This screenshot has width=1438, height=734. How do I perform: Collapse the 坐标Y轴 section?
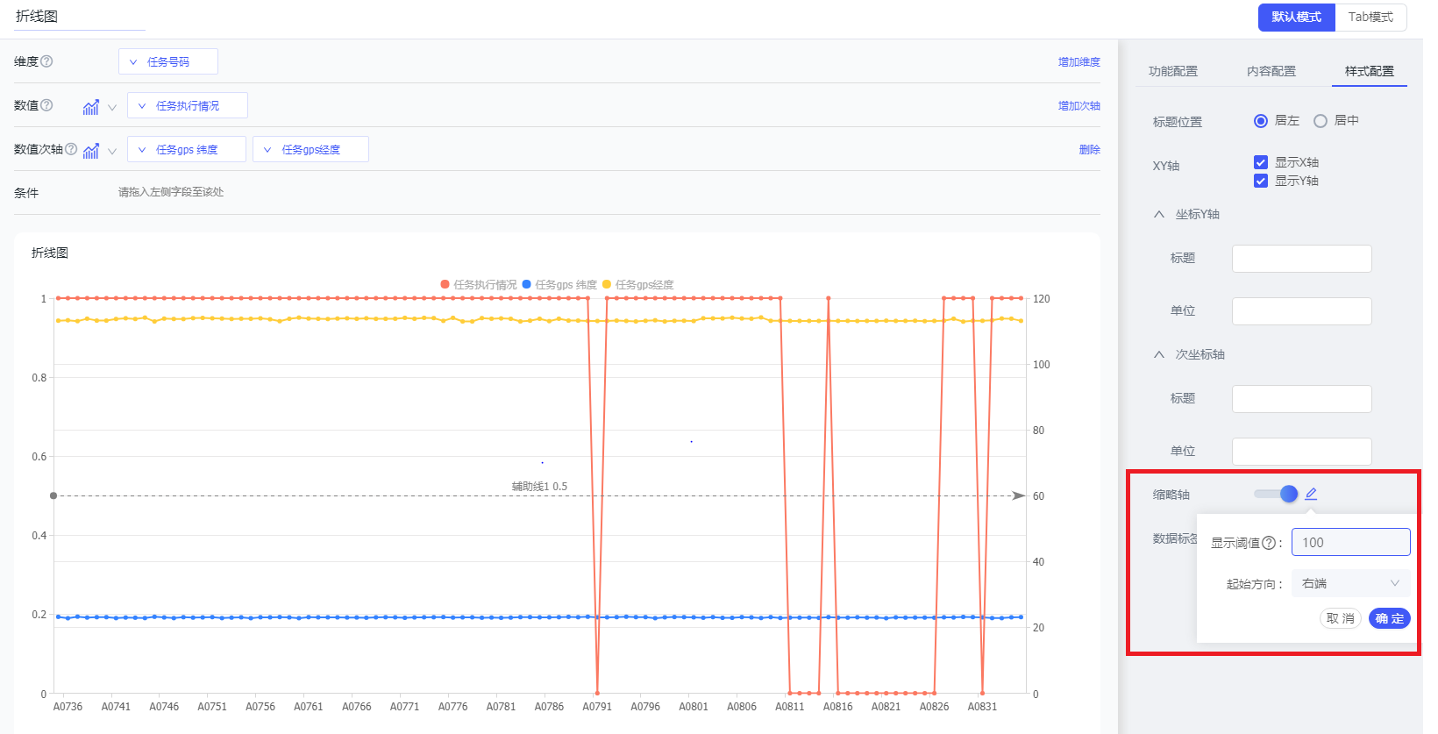1159,214
